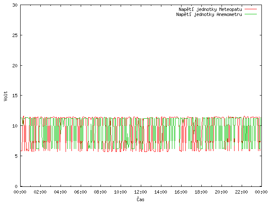269x202 pixels.
Task: Click the legend entry 'Napětí jednotky Anemometru'
Action: [209, 14]
